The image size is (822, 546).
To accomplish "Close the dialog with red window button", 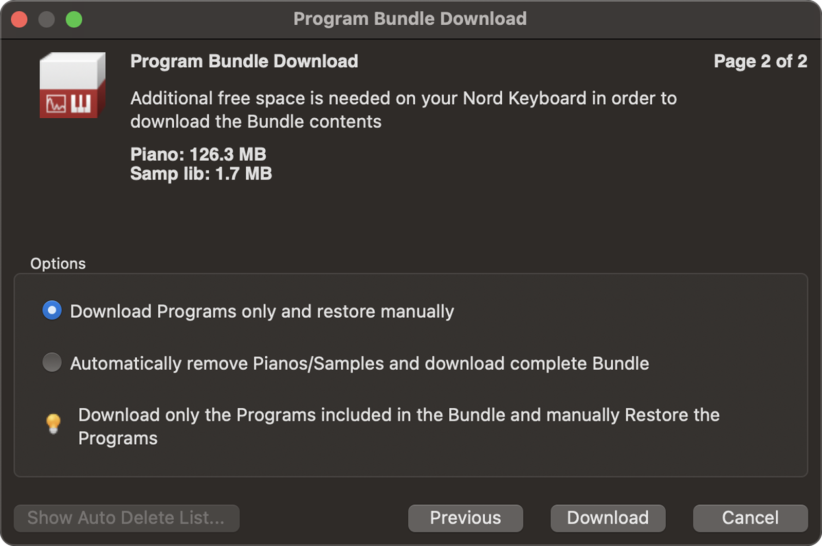I will point(20,20).
